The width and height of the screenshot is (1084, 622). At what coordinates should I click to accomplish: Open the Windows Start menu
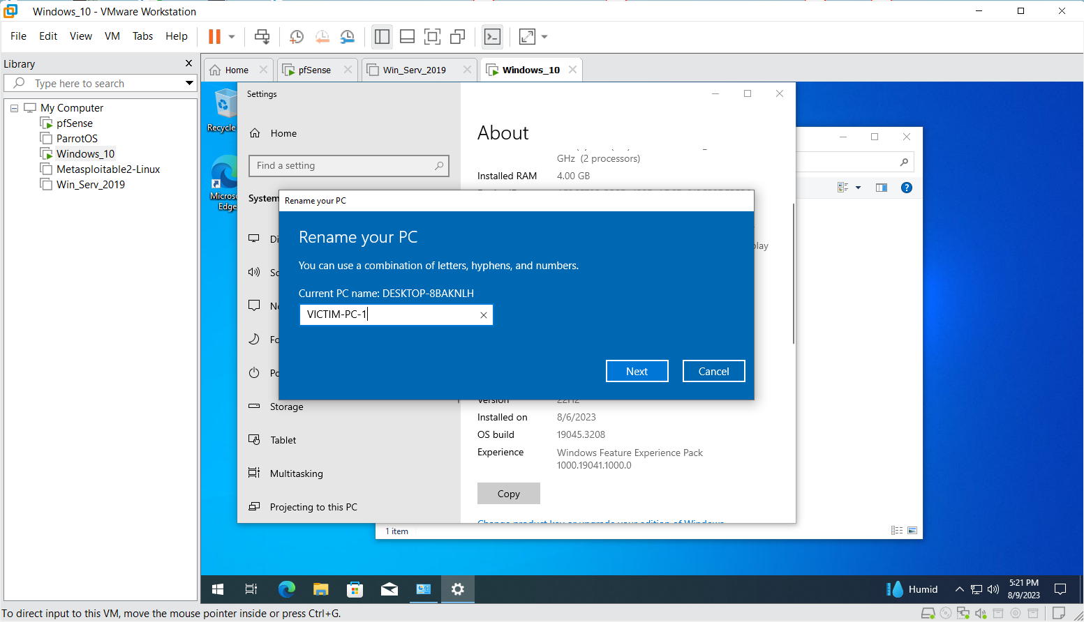pyautogui.click(x=218, y=589)
